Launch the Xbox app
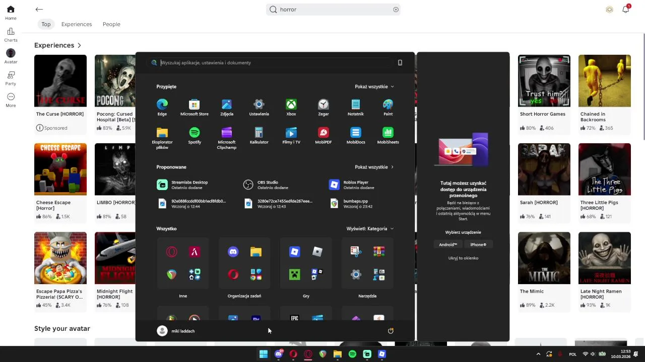This screenshot has width=645, height=362. [291, 107]
